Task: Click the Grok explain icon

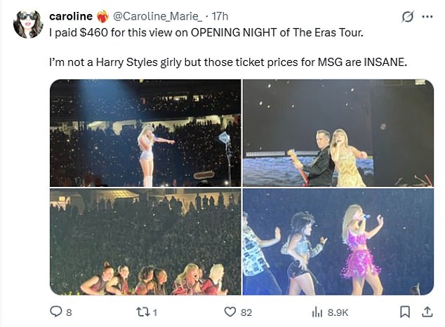Action: pos(406,16)
